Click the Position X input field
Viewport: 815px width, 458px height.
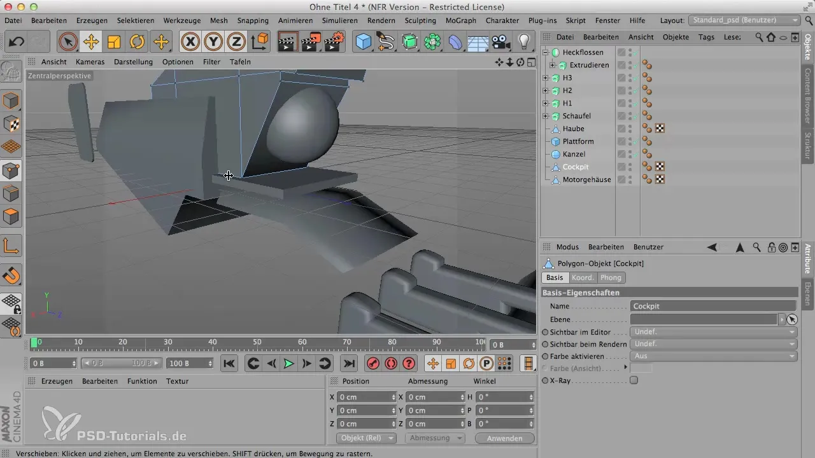[x=366, y=396]
